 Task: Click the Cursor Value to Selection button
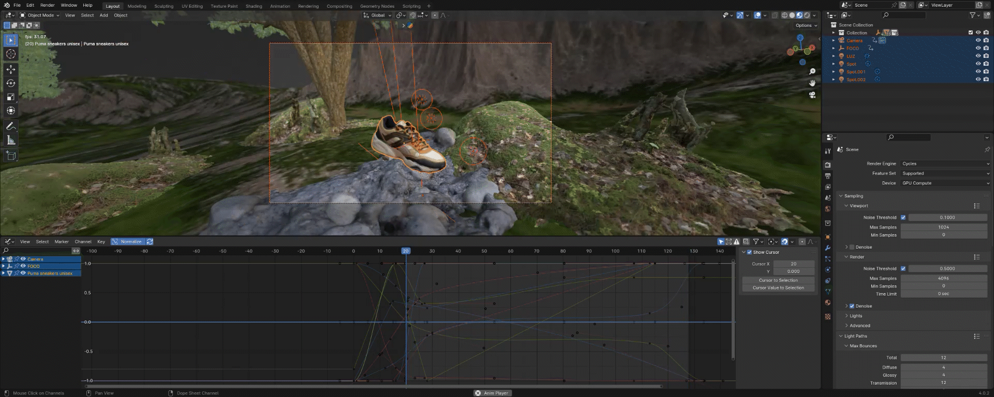point(778,288)
